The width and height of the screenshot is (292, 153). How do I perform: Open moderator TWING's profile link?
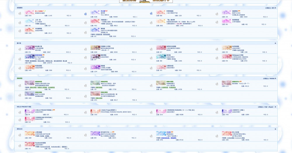tap(271, 78)
